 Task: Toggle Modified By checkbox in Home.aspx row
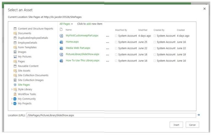116,42
